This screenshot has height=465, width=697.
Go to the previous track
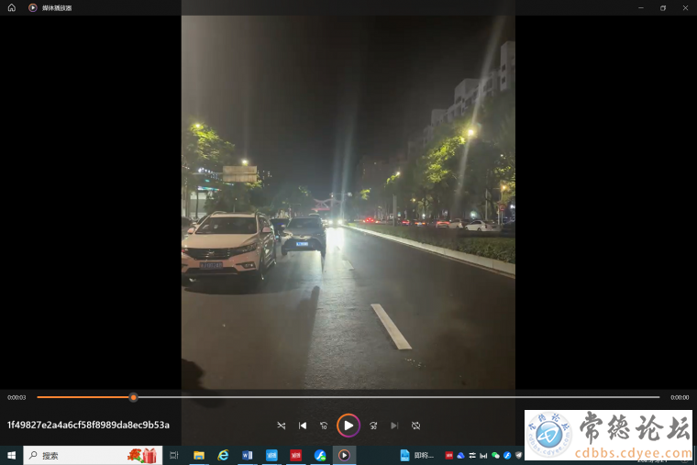(303, 426)
